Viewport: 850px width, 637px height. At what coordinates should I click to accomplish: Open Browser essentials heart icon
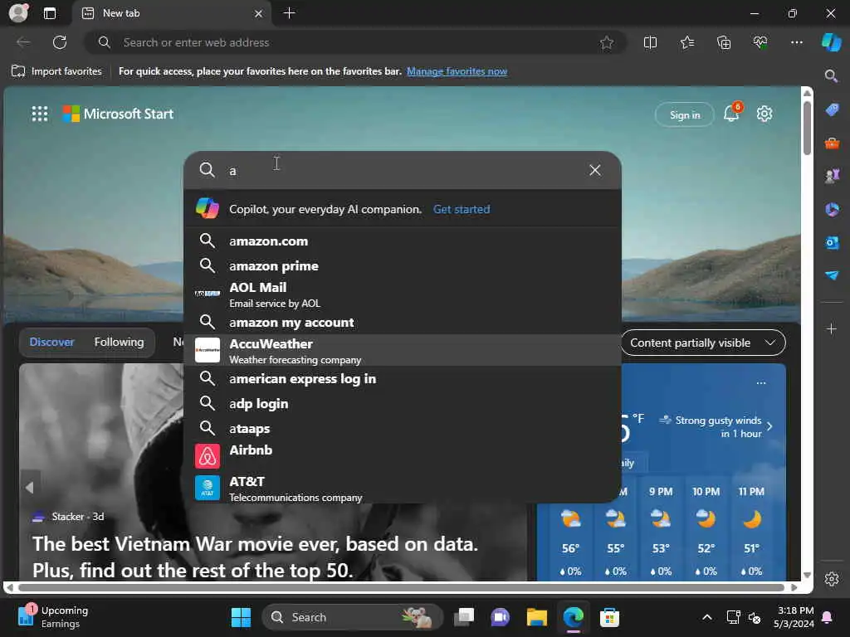(x=760, y=42)
